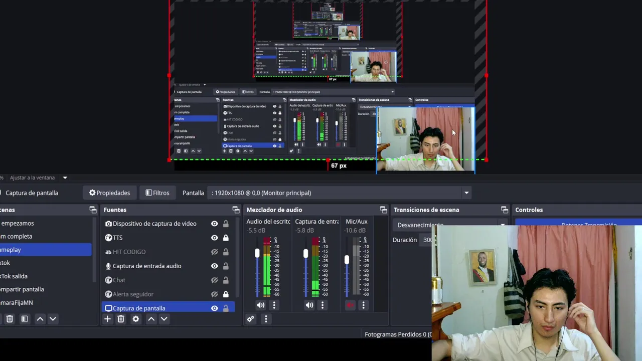Screen dimensions: 642x361
Task: Open Captura de entrada audio channel three-dot menu
Action: point(323,305)
